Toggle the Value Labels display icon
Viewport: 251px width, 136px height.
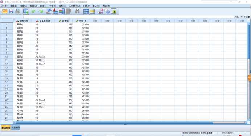tap(101, 11)
